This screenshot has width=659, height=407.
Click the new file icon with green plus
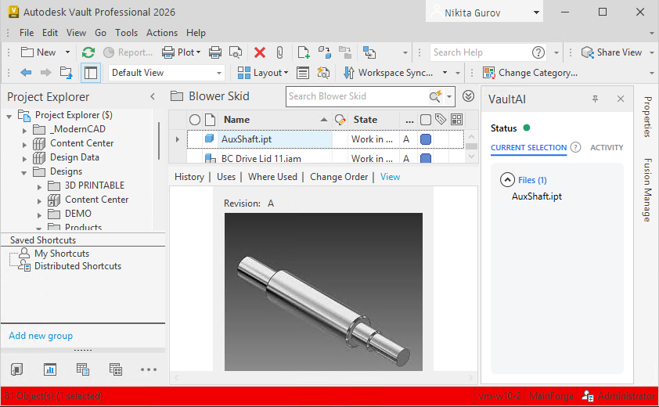(x=304, y=52)
